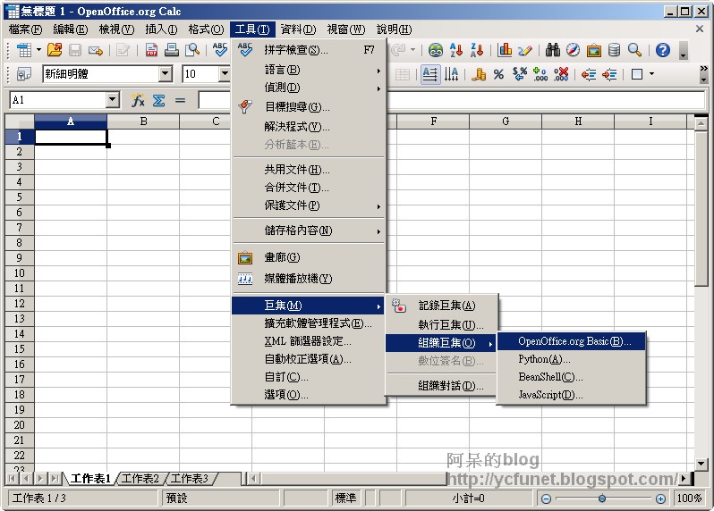
Task: Click the Decrease indent icon
Action: 589,74
